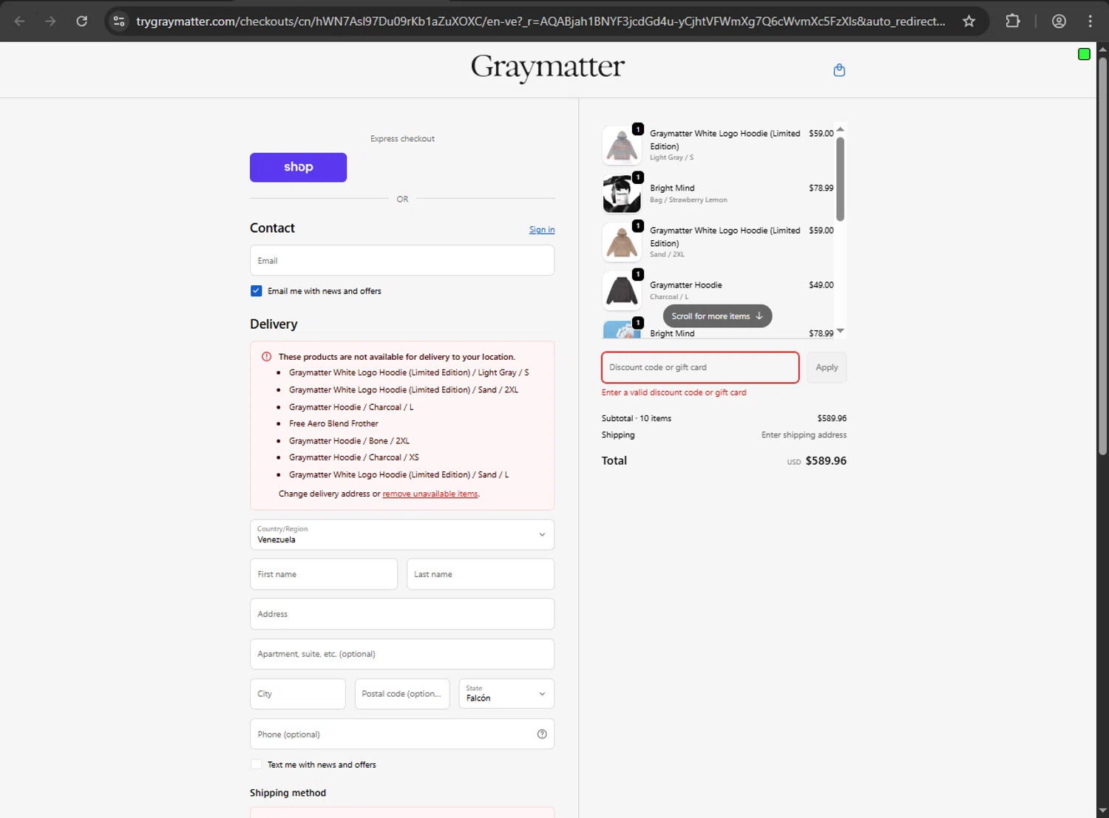Viewport: 1109px width, 818px height.
Task: Focus the First name field
Action: click(324, 574)
